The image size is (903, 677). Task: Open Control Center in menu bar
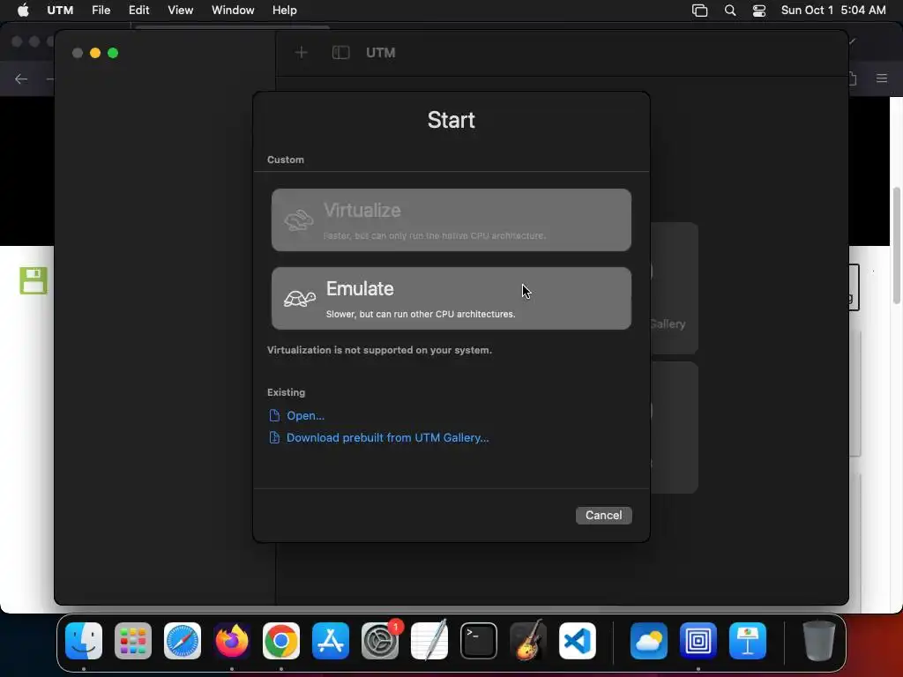pyautogui.click(x=759, y=11)
